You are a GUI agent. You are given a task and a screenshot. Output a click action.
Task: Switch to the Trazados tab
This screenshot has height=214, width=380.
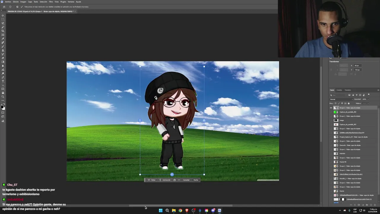tap(348, 90)
